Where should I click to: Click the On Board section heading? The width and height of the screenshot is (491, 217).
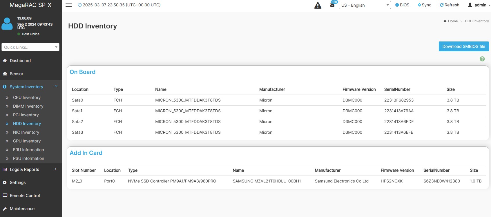(82, 72)
